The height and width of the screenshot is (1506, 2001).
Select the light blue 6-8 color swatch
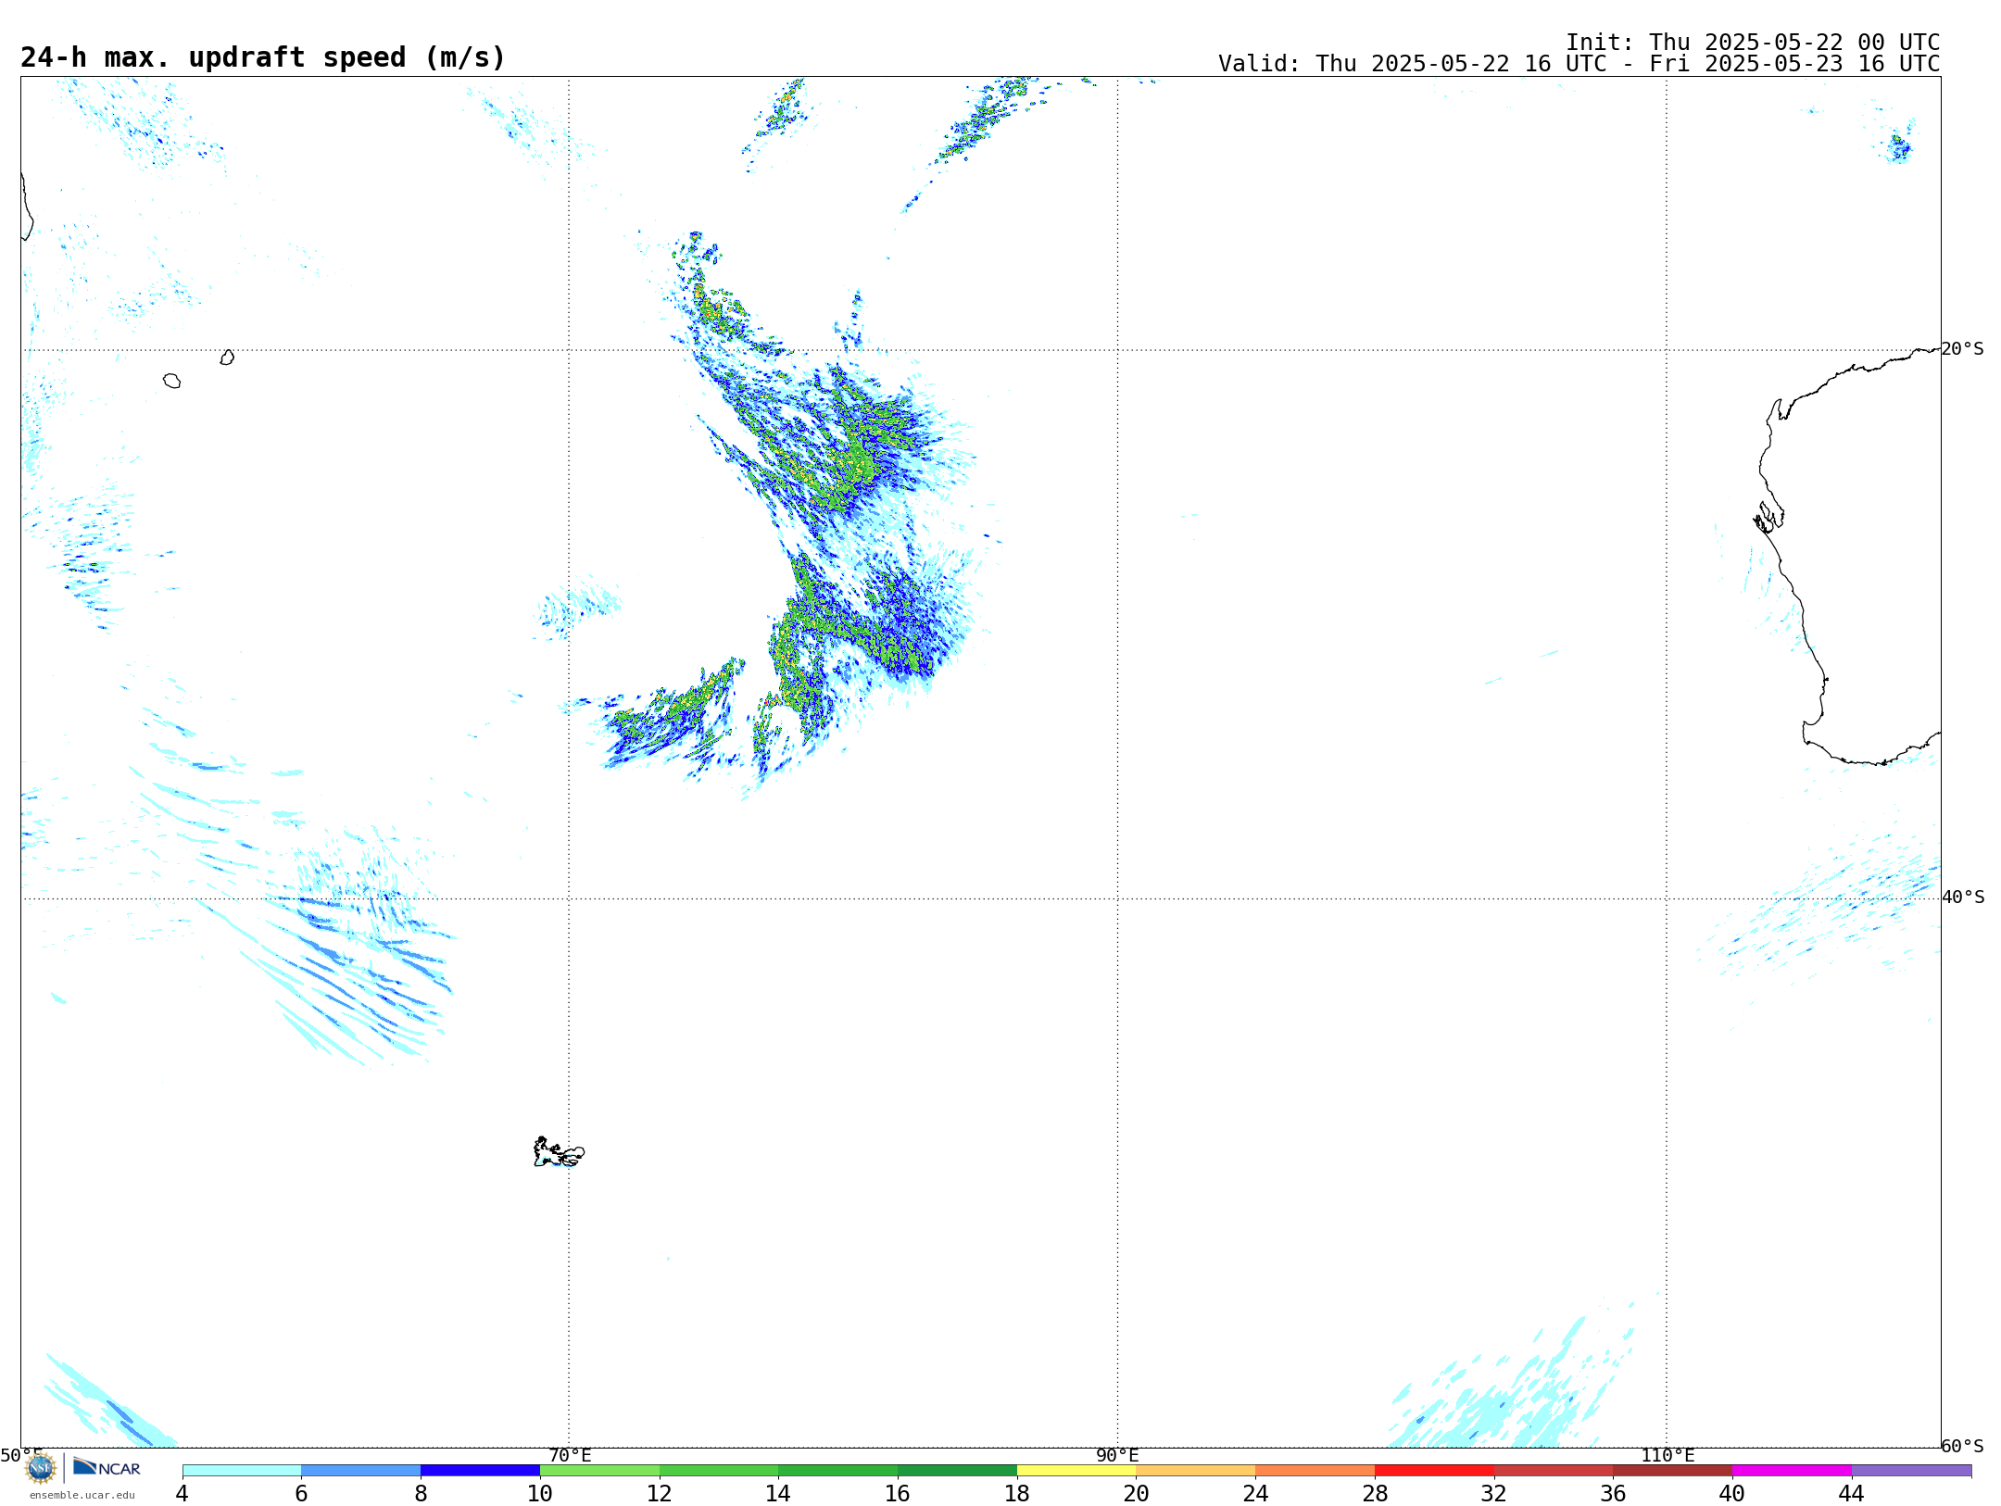(361, 1471)
